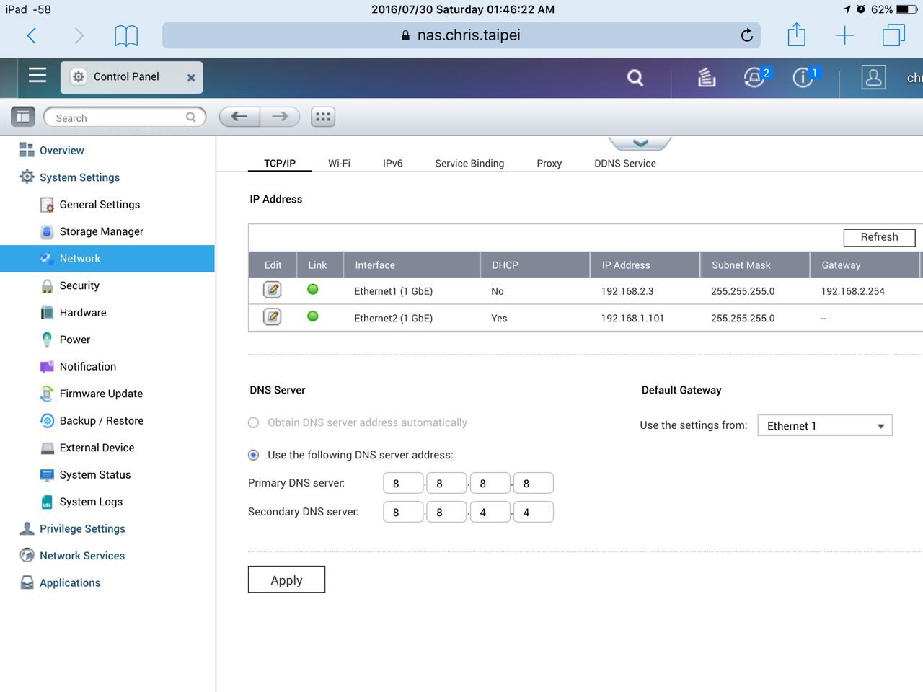Collapse the System Settings tree section

click(x=79, y=177)
